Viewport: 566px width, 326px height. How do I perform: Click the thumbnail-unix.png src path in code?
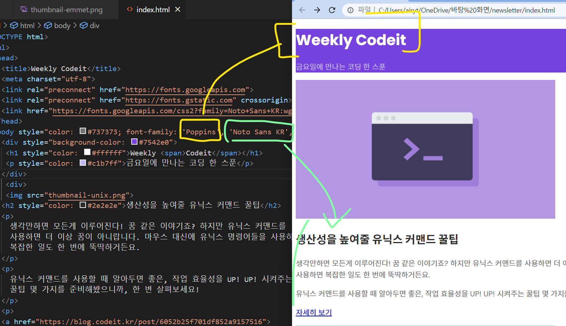point(87,195)
